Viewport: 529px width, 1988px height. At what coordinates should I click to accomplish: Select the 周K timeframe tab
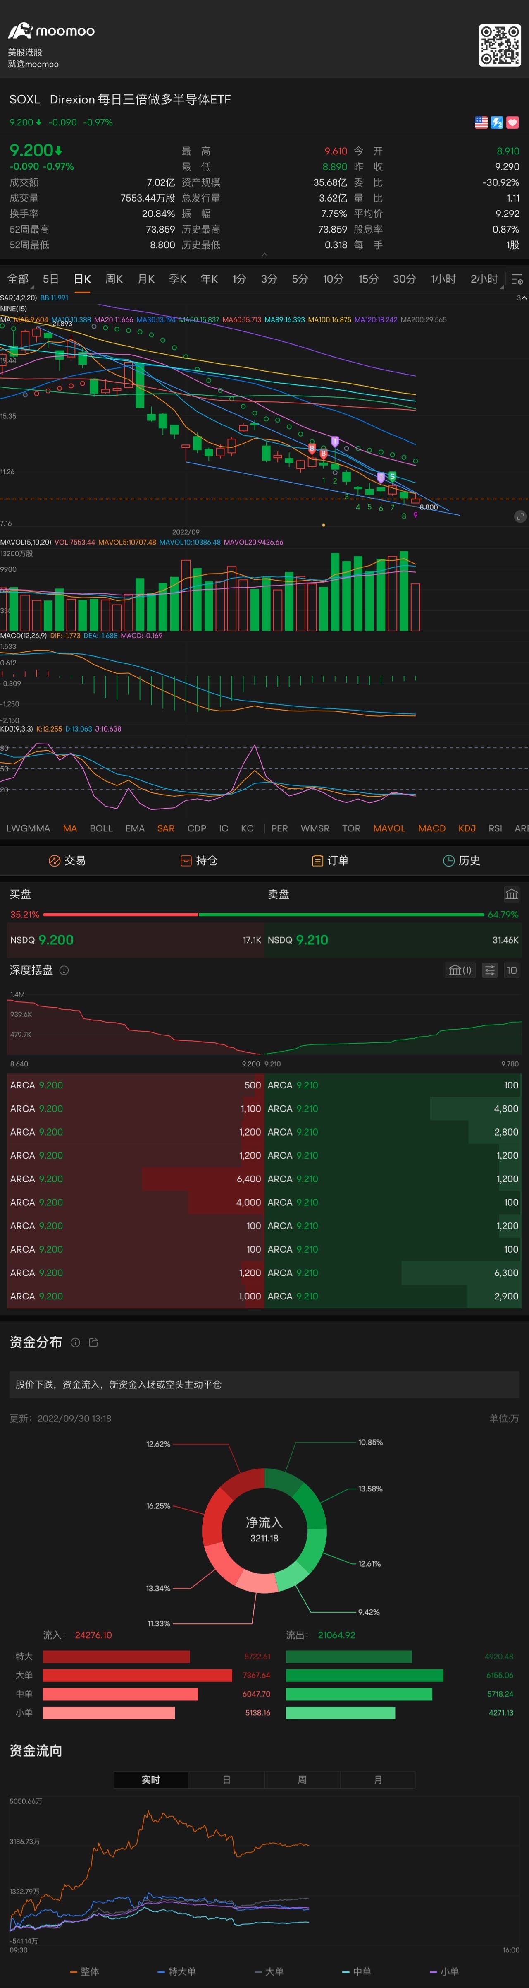click(x=114, y=279)
